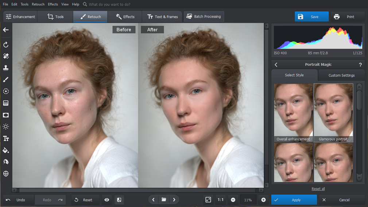Select the Overall enhancement style thumbnail

[294, 112]
